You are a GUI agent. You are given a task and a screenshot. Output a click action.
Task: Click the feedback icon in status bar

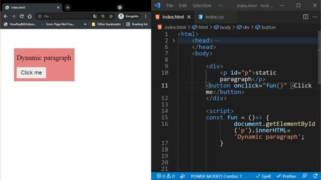pyautogui.click(x=304, y=176)
